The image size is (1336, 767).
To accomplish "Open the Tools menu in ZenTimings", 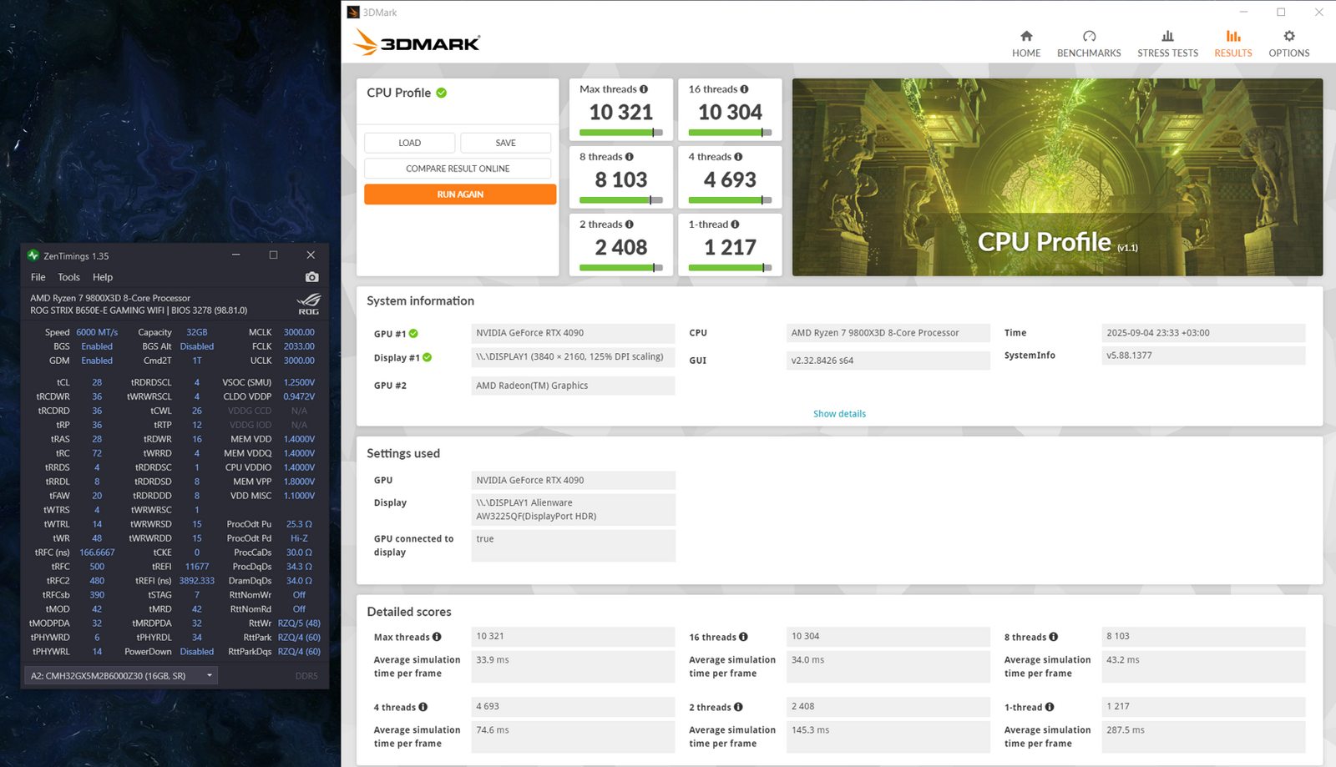I will [x=68, y=277].
